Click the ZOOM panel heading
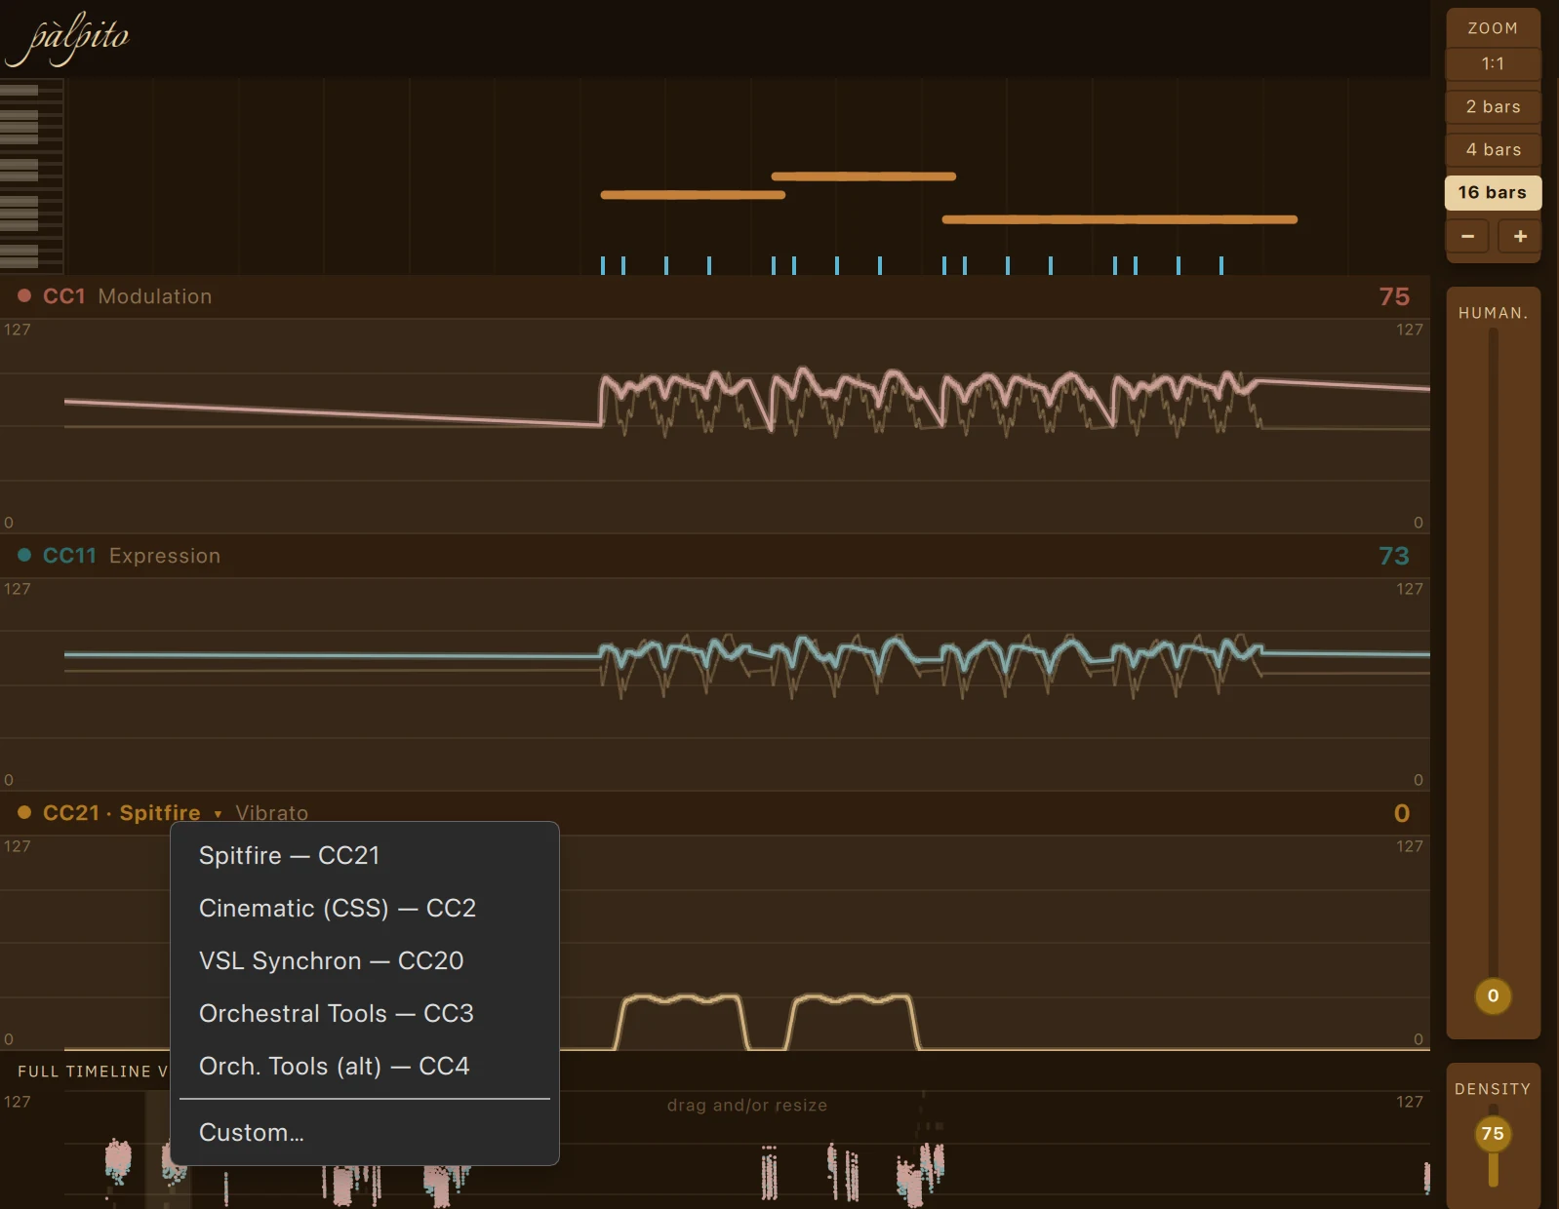 pos(1493,28)
